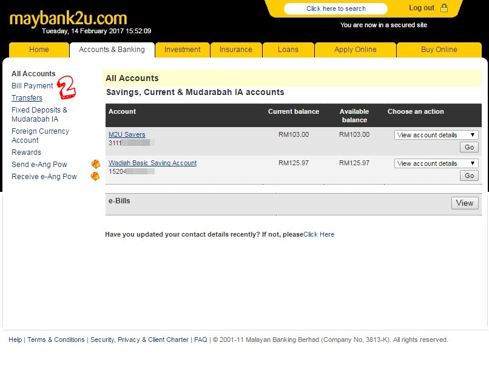
Task: Open the M2U Savers account link
Action: (127, 134)
